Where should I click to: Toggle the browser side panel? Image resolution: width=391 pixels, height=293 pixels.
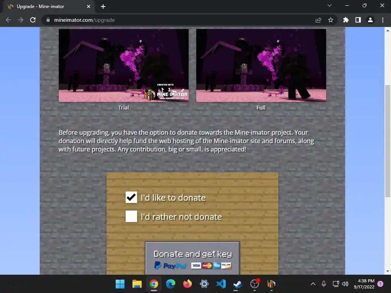tap(358, 20)
